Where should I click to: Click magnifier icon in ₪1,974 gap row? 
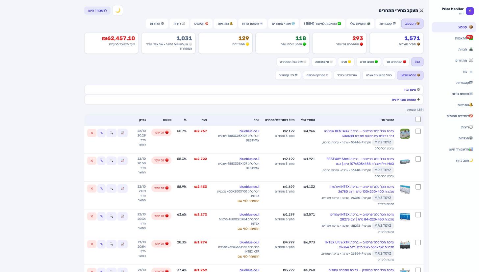coord(112,244)
